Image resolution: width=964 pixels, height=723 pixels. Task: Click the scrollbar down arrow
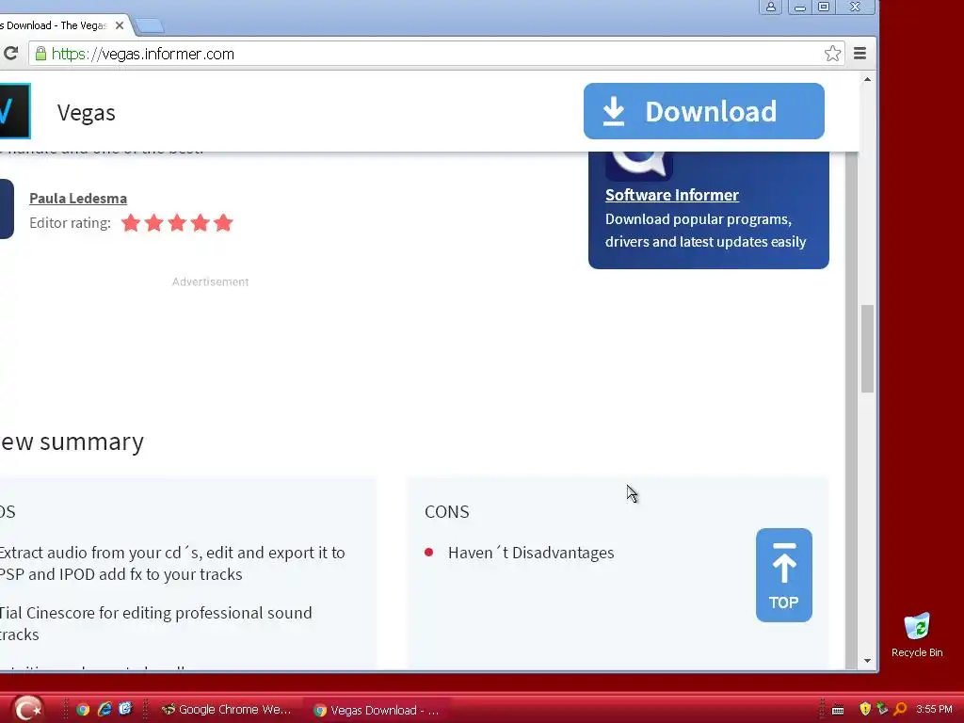click(x=867, y=661)
